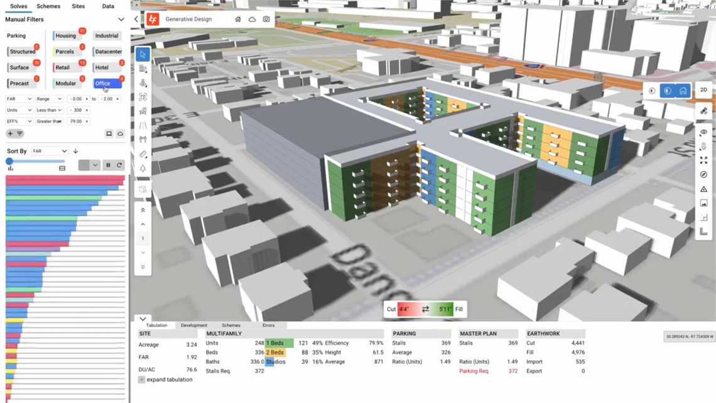
Task: Switch to the Schemes tab at the top
Action: [x=48, y=6]
